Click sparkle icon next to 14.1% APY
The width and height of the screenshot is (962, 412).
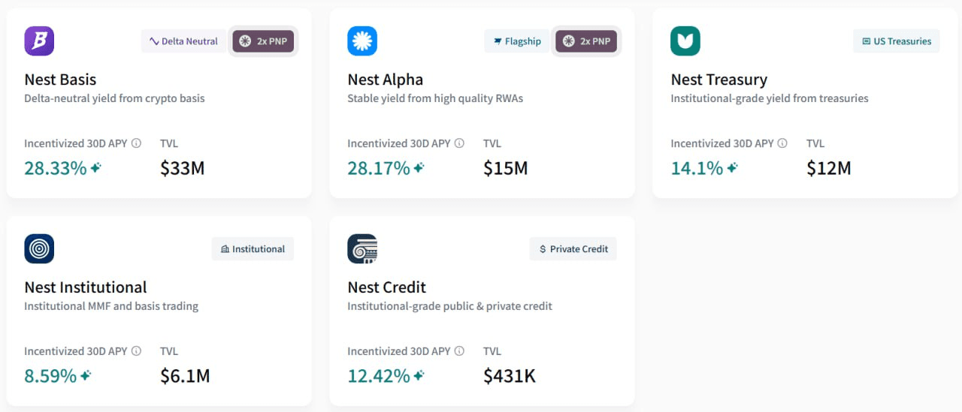(x=732, y=168)
